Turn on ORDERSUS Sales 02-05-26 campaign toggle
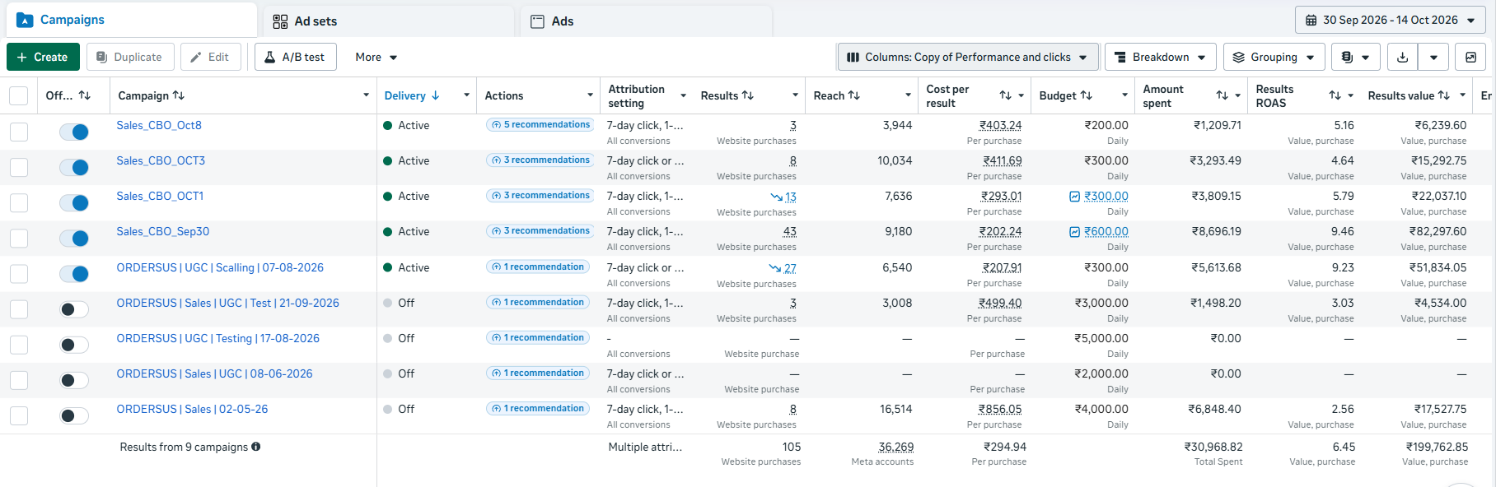Screen dimensions: 1496x487 click(x=74, y=415)
